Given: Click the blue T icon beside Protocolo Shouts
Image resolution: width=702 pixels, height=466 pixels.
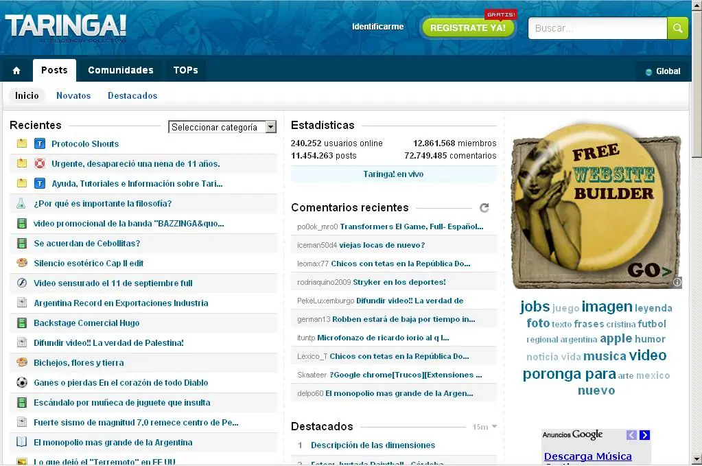Looking at the screenshot, I should [40, 143].
